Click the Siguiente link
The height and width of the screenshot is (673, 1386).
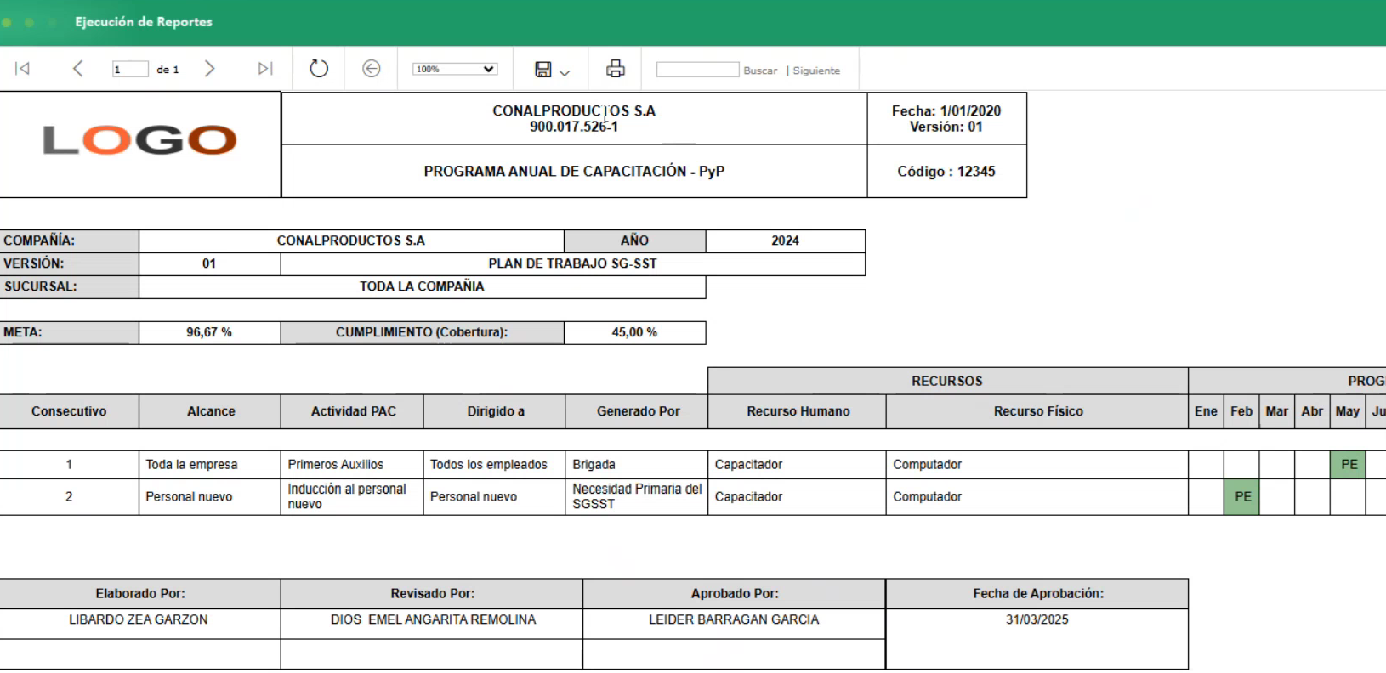[x=816, y=71]
